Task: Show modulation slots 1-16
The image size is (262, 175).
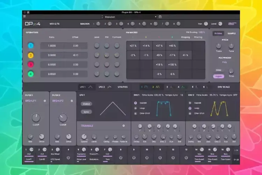Action: (x=236, y=150)
